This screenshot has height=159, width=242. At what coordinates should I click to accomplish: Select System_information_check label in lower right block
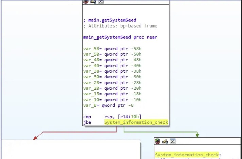[x=187, y=155]
